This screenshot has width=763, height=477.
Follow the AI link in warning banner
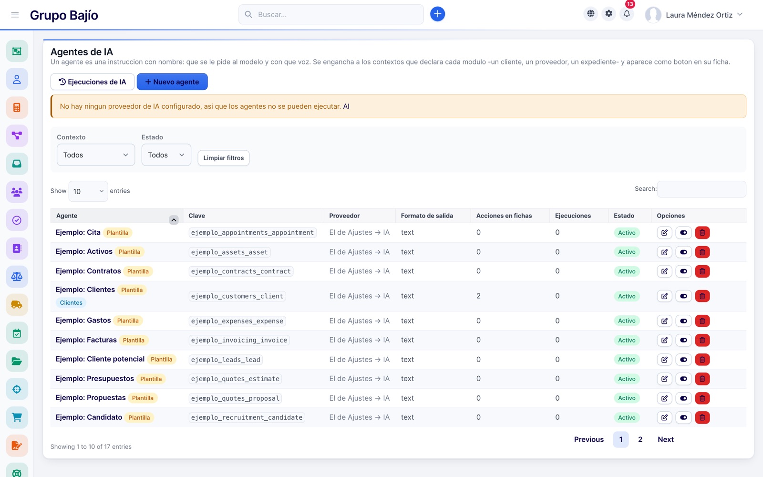tap(346, 106)
